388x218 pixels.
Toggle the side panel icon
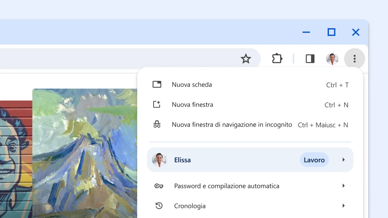click(x=310, y=59)
